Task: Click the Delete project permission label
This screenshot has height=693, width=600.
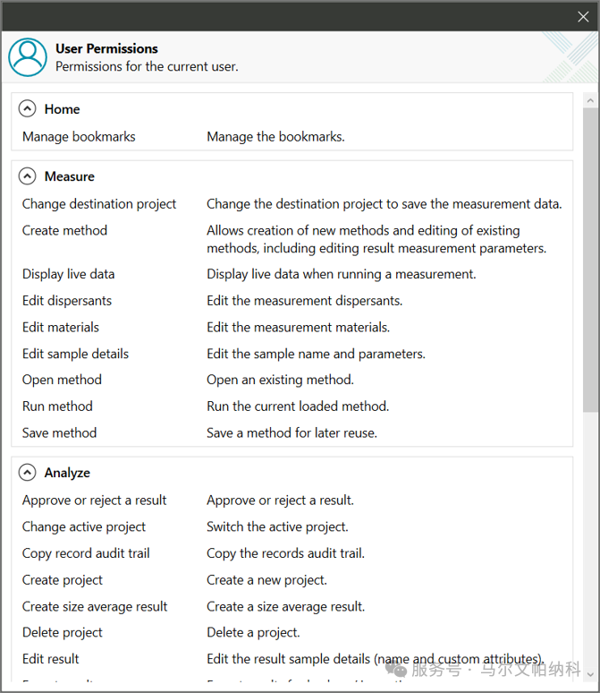Action: [63, 632]
